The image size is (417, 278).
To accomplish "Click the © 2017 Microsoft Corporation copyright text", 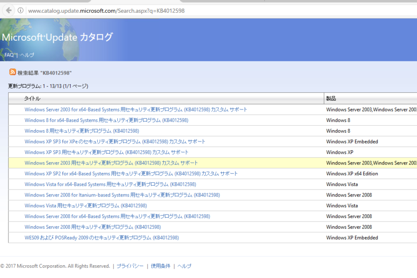I will [55, 266].
